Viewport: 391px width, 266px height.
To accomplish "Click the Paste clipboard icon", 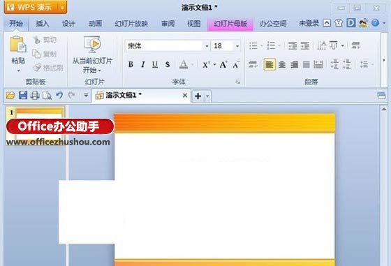I will tap(17, 44).
